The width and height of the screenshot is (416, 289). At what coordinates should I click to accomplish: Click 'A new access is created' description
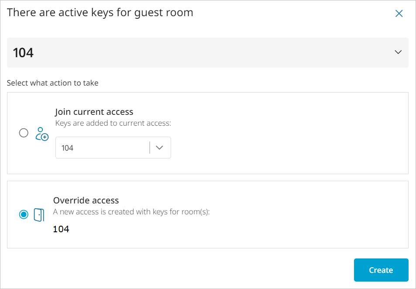131,212
